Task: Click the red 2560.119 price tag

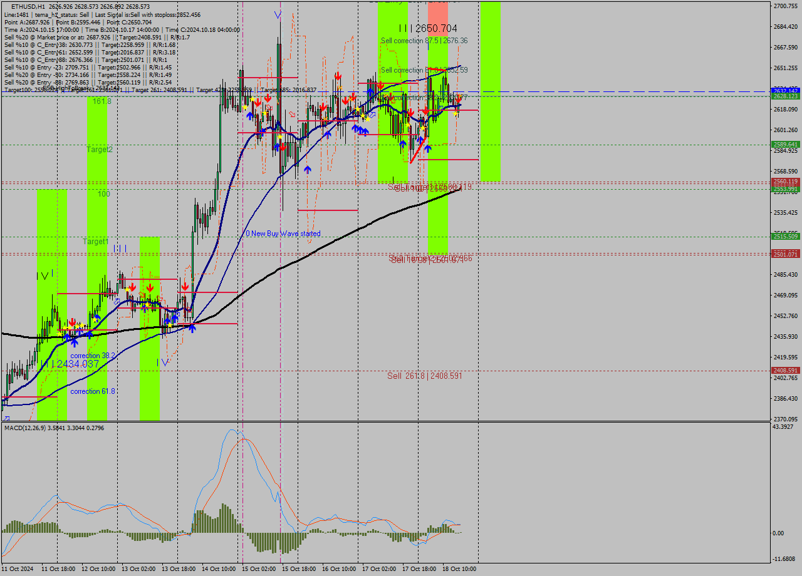Action: [785, 182]
